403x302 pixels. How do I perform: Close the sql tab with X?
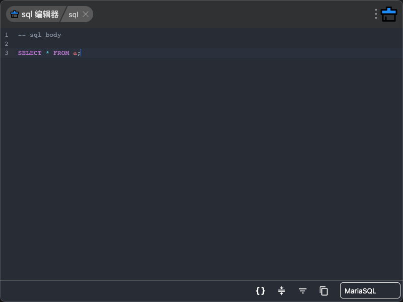(x=86, y=15)
